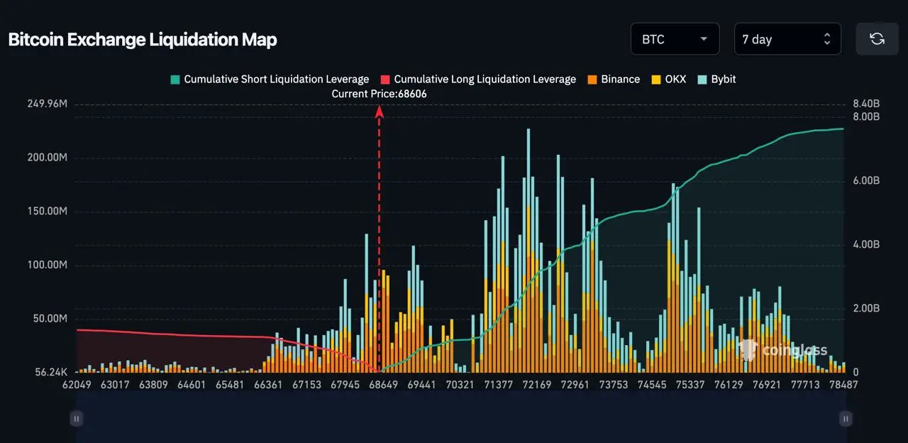Screen dimensions: 908x443
Task: Click the 67945 x-axis price label
Action: (x=345, y=385)
